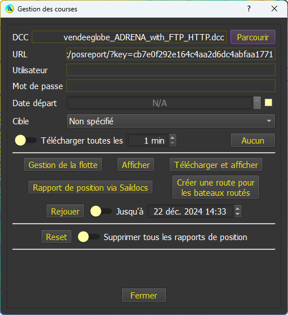
Task: Click the Télécharger et afficher button
Action: coord(216,165)
